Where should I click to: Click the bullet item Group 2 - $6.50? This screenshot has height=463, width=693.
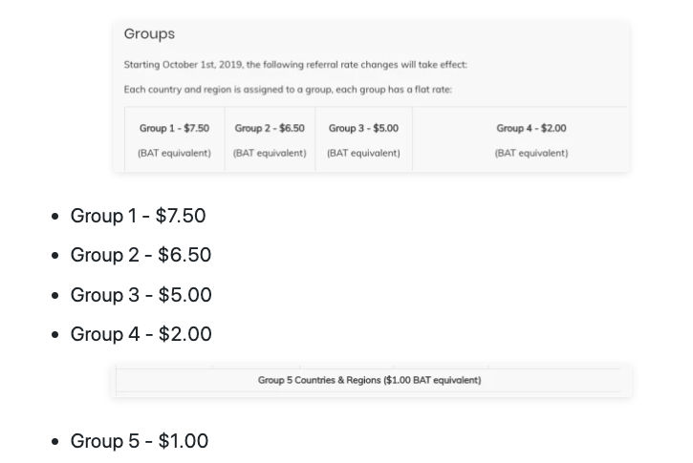click(141, 255)
